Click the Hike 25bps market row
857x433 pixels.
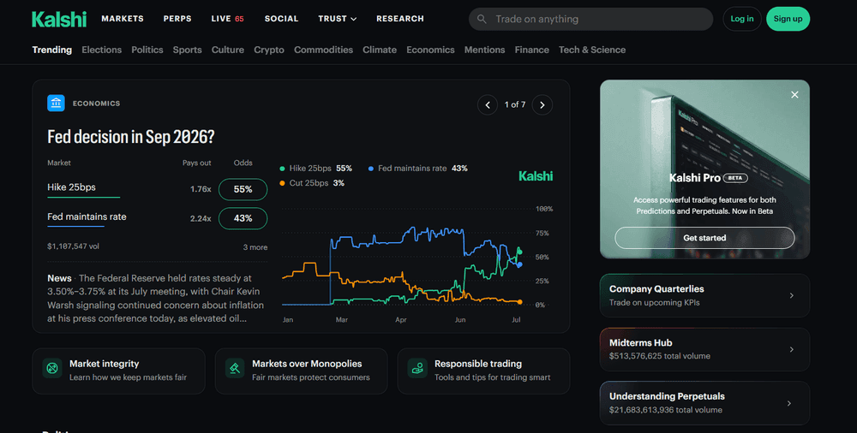click(158, 189)
